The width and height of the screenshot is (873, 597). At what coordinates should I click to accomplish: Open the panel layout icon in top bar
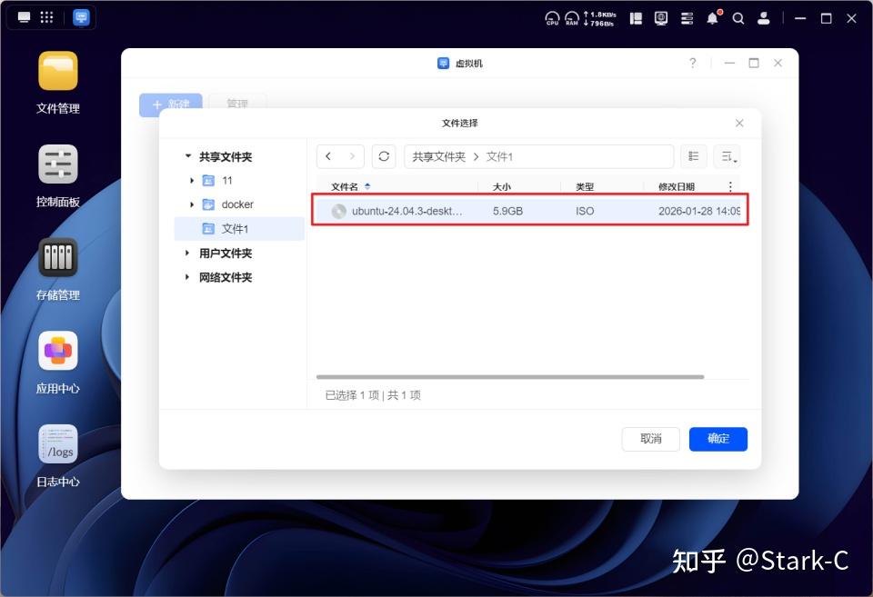click(636, 18)
